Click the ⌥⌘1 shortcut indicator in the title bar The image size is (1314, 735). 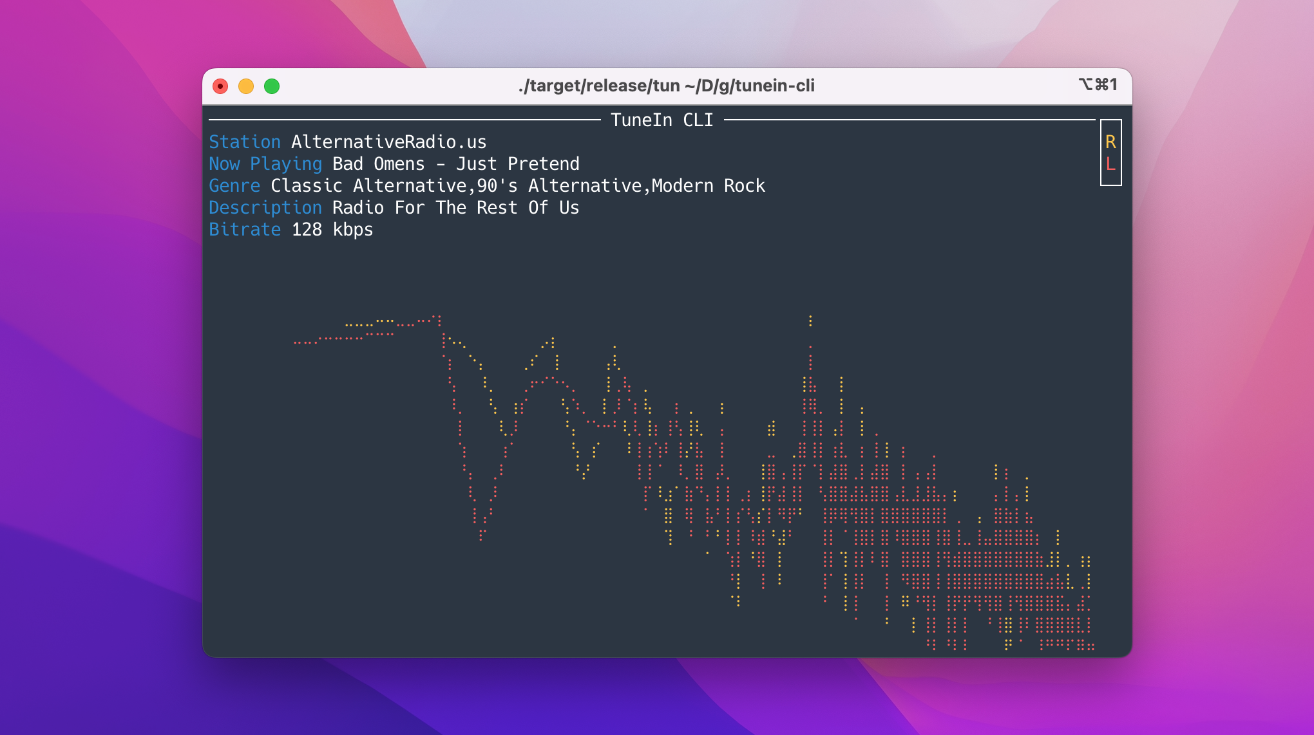pos(1098,85)
